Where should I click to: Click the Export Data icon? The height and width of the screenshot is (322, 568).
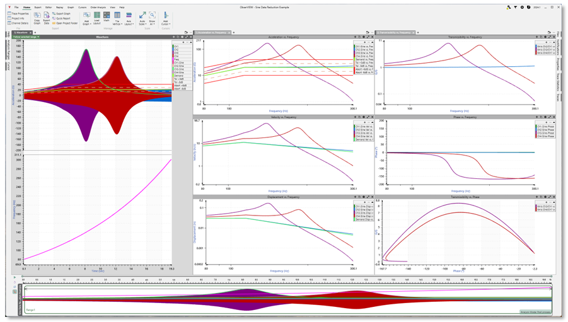coord(47,18)
